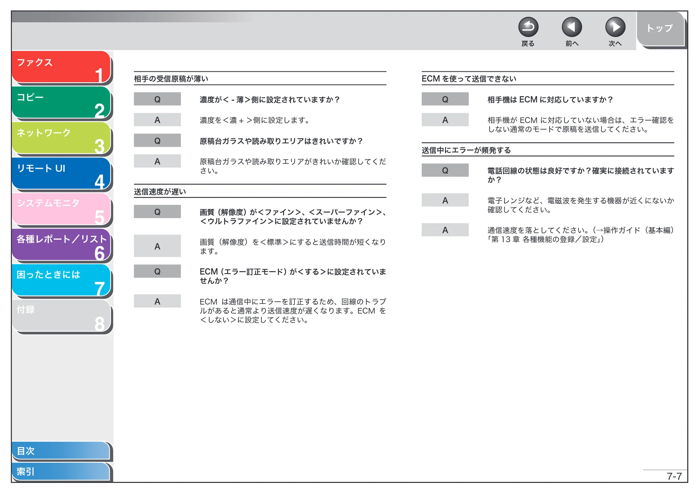This screenshot has height=493, width=697.
Task: Click the Q box beside 濃度が＜-薄＞ question
Action: point(157,99)
